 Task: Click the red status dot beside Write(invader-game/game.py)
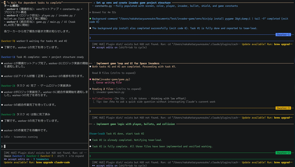tap(90, 79)
